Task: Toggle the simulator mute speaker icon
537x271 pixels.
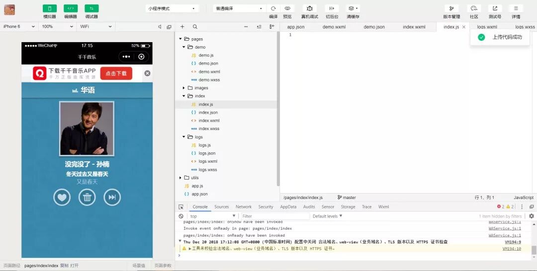Action: pyautogui.click(x=160, y=27)
